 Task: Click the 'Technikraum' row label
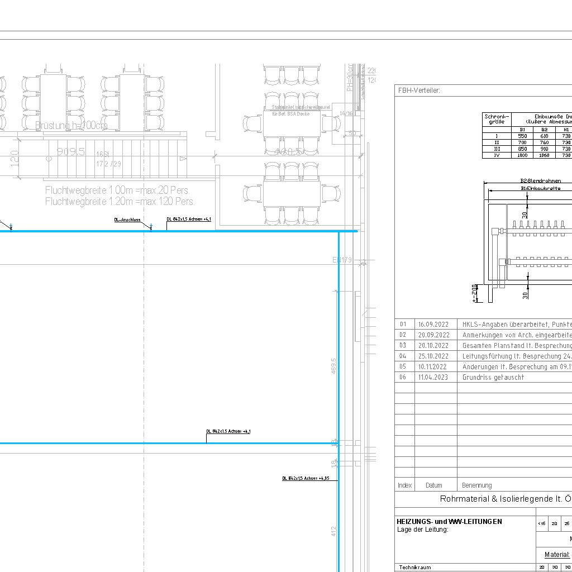[414, 567]
